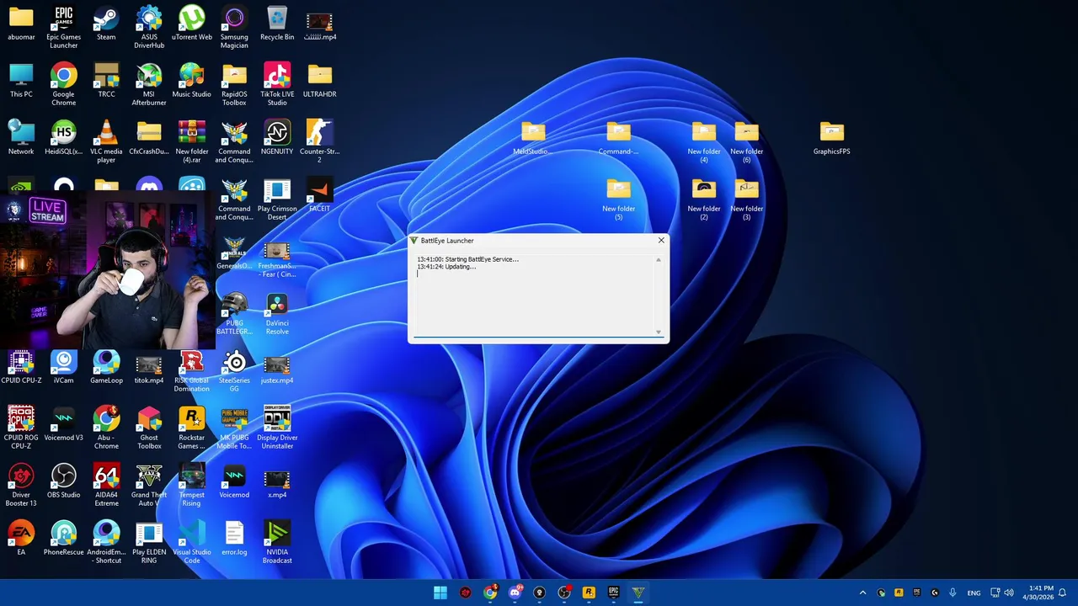Select the RISK Global Domination icon

tap(192, 369)
